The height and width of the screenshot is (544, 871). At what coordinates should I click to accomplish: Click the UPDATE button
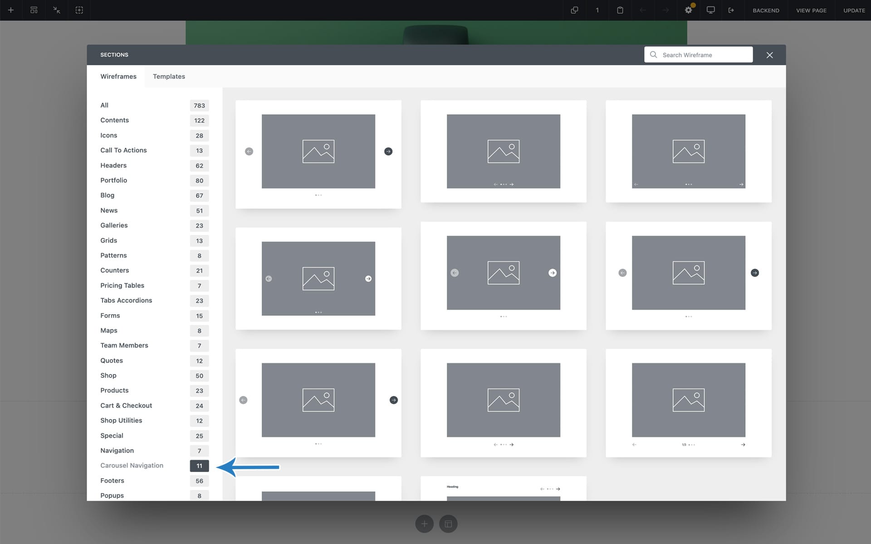(854, 10)
